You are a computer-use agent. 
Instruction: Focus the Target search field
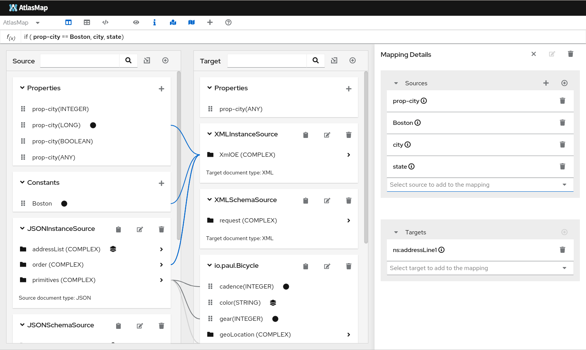267,61
